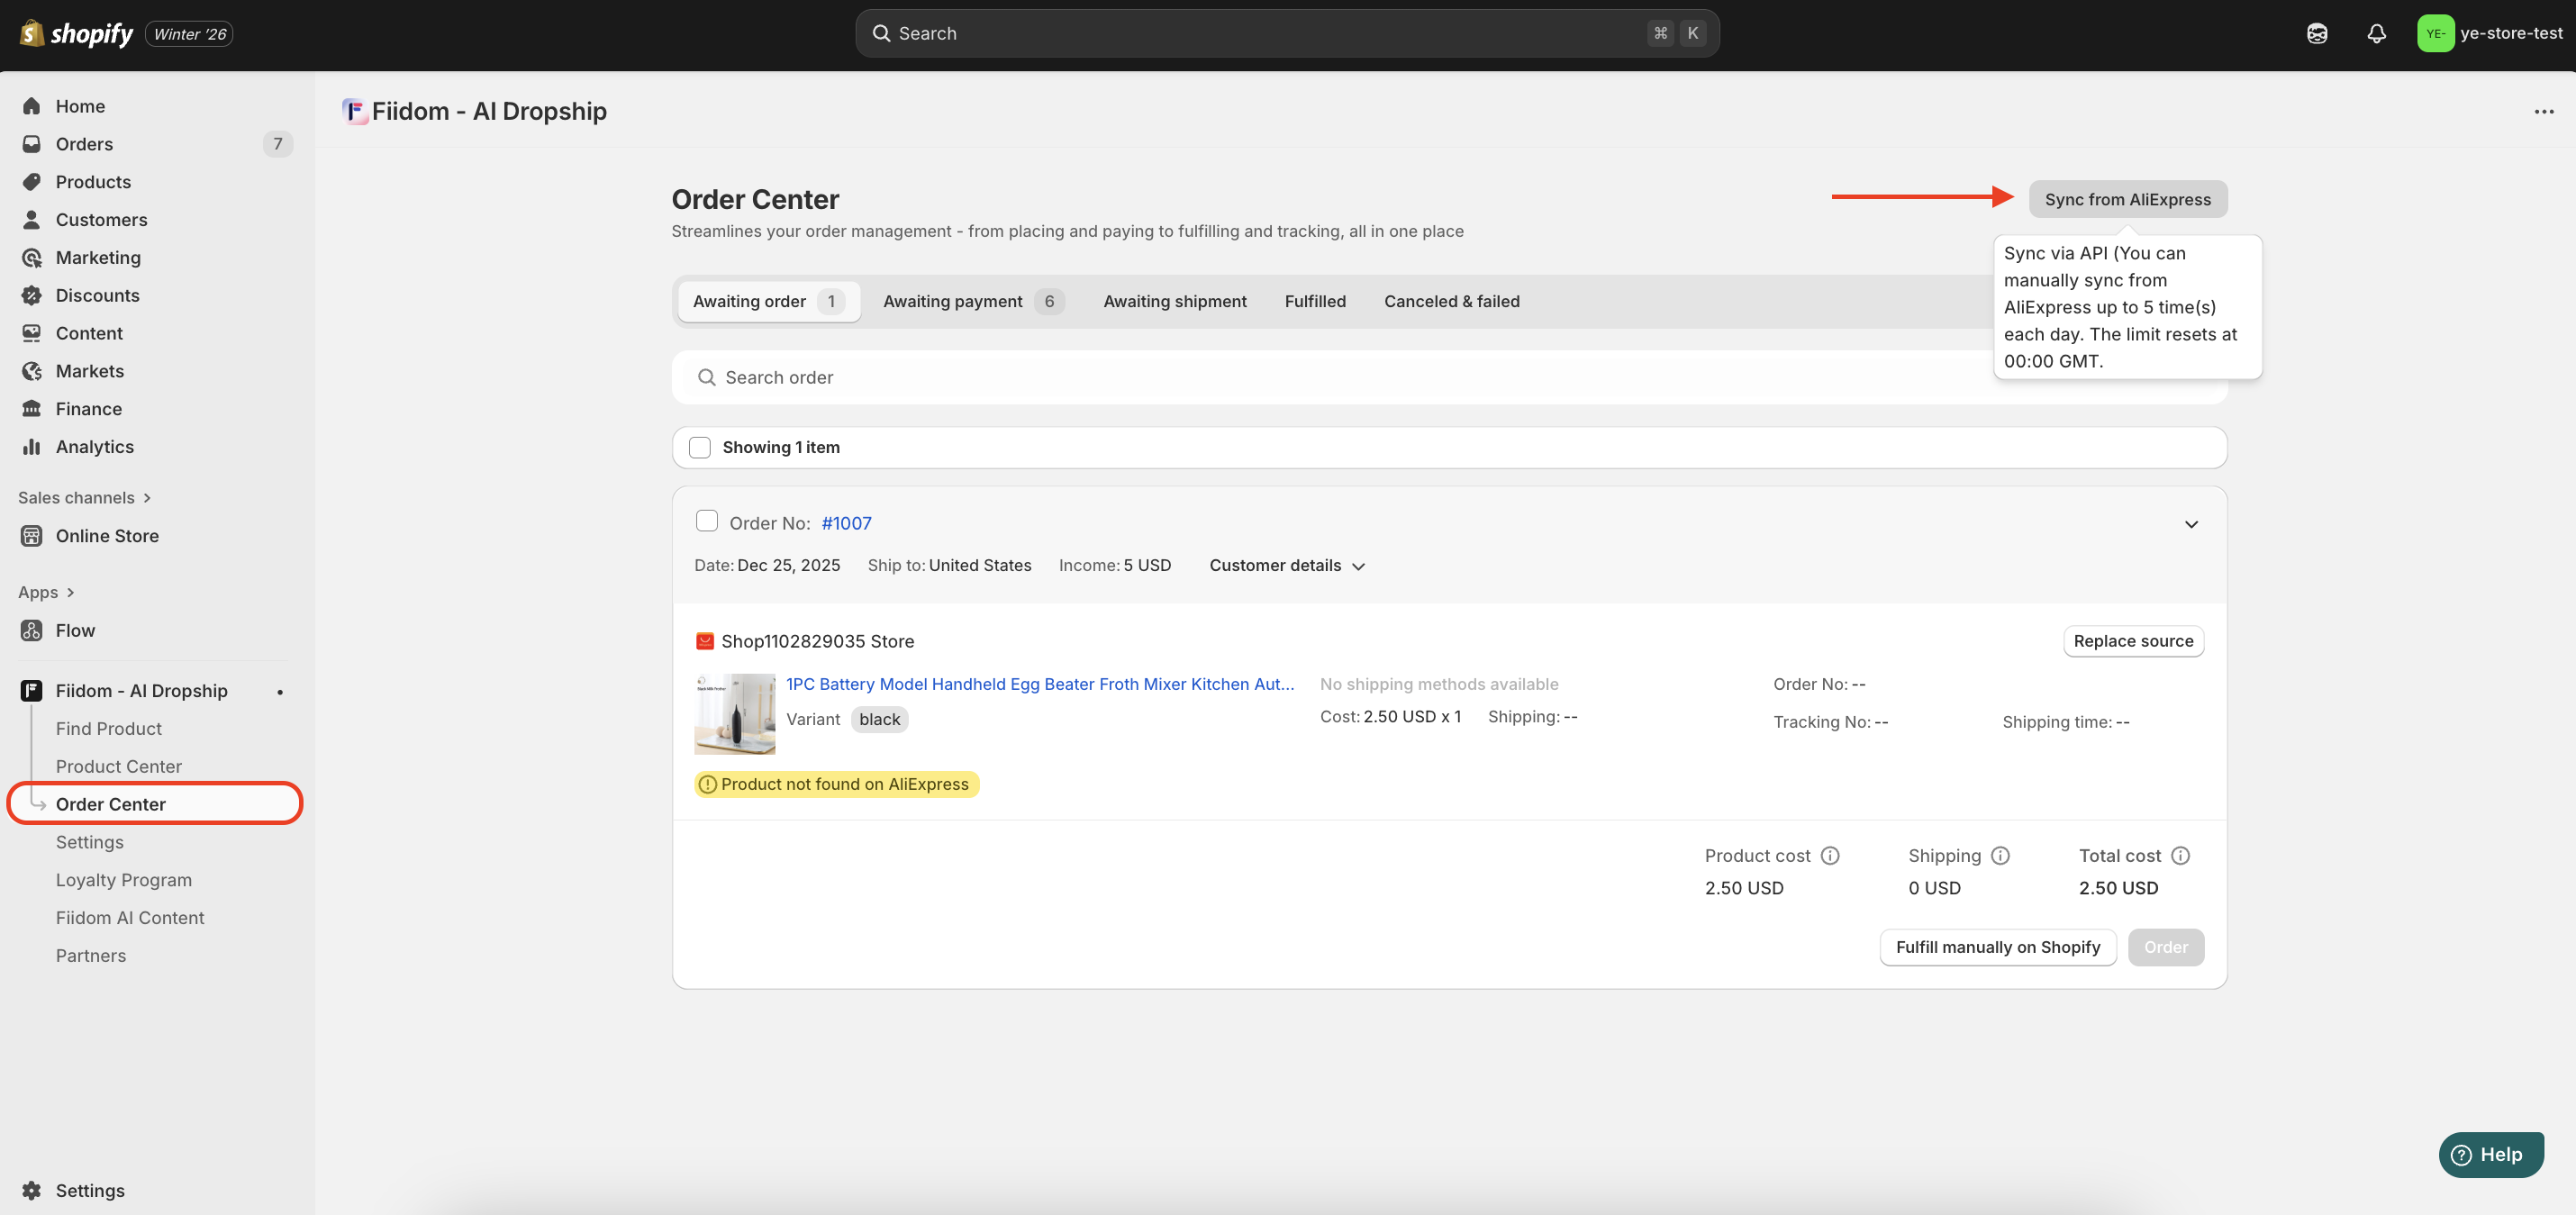Click the egg beater product thumbnail
Viewport: 2576px width, 1215px height.
point(735,714)
